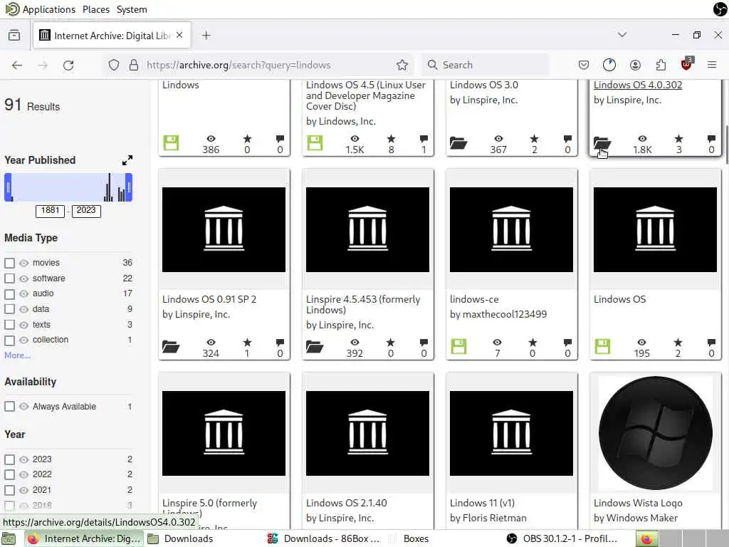Switch to Downloads - 86Box in the taskbar
Image resolution: width=729 pixels, height=547 pixels.
tap(324, 538)
